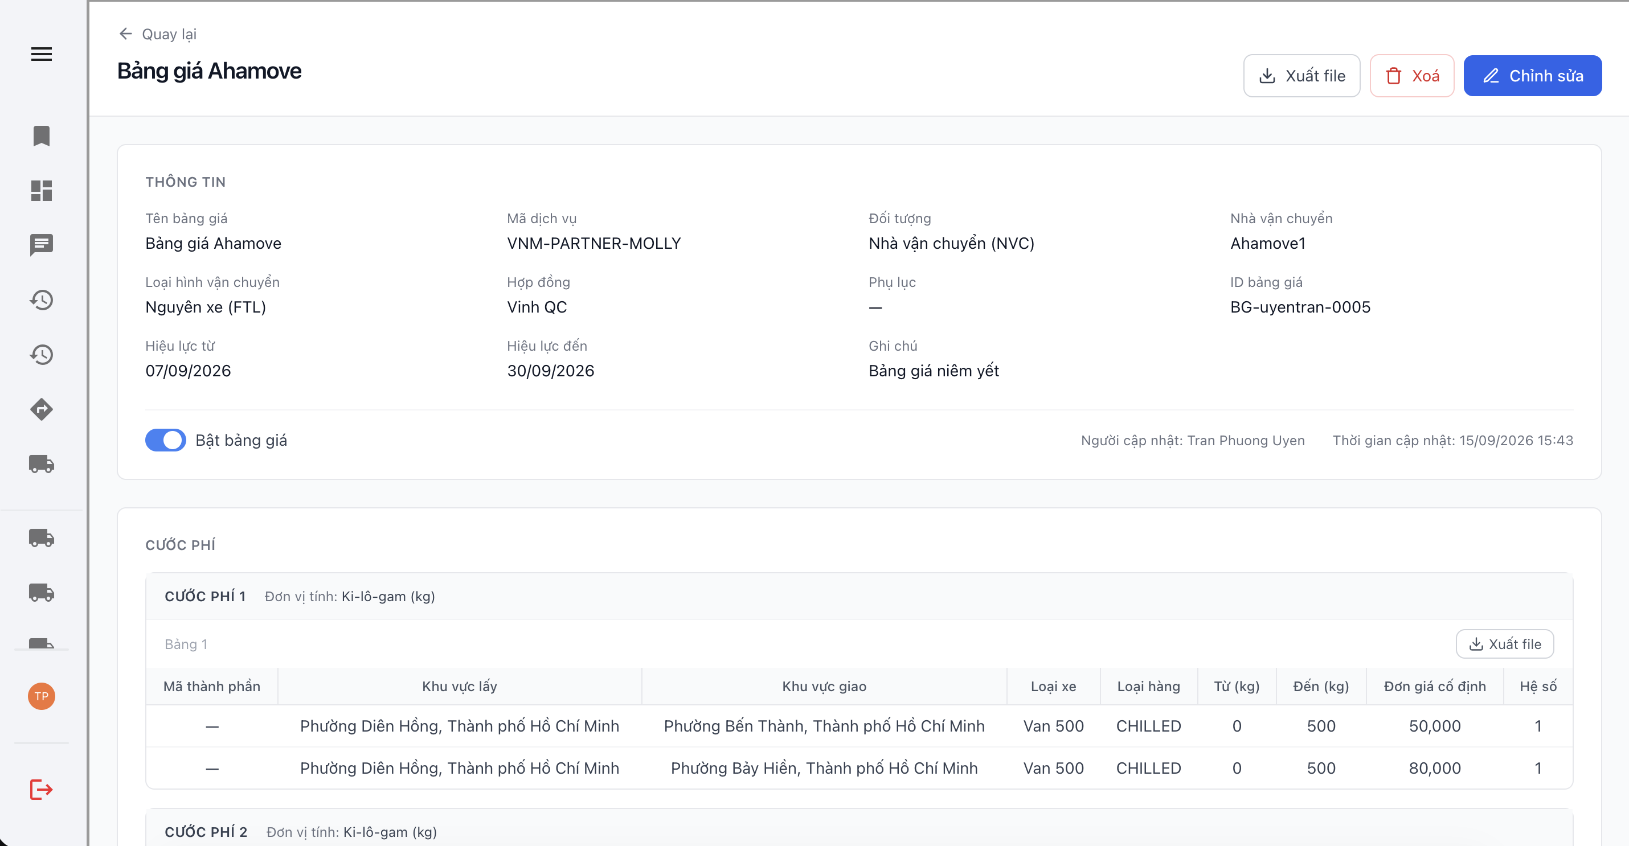The image size is (1629, 846).
Task: Click the red Xoá delete button
Action: click(1411, 76)
